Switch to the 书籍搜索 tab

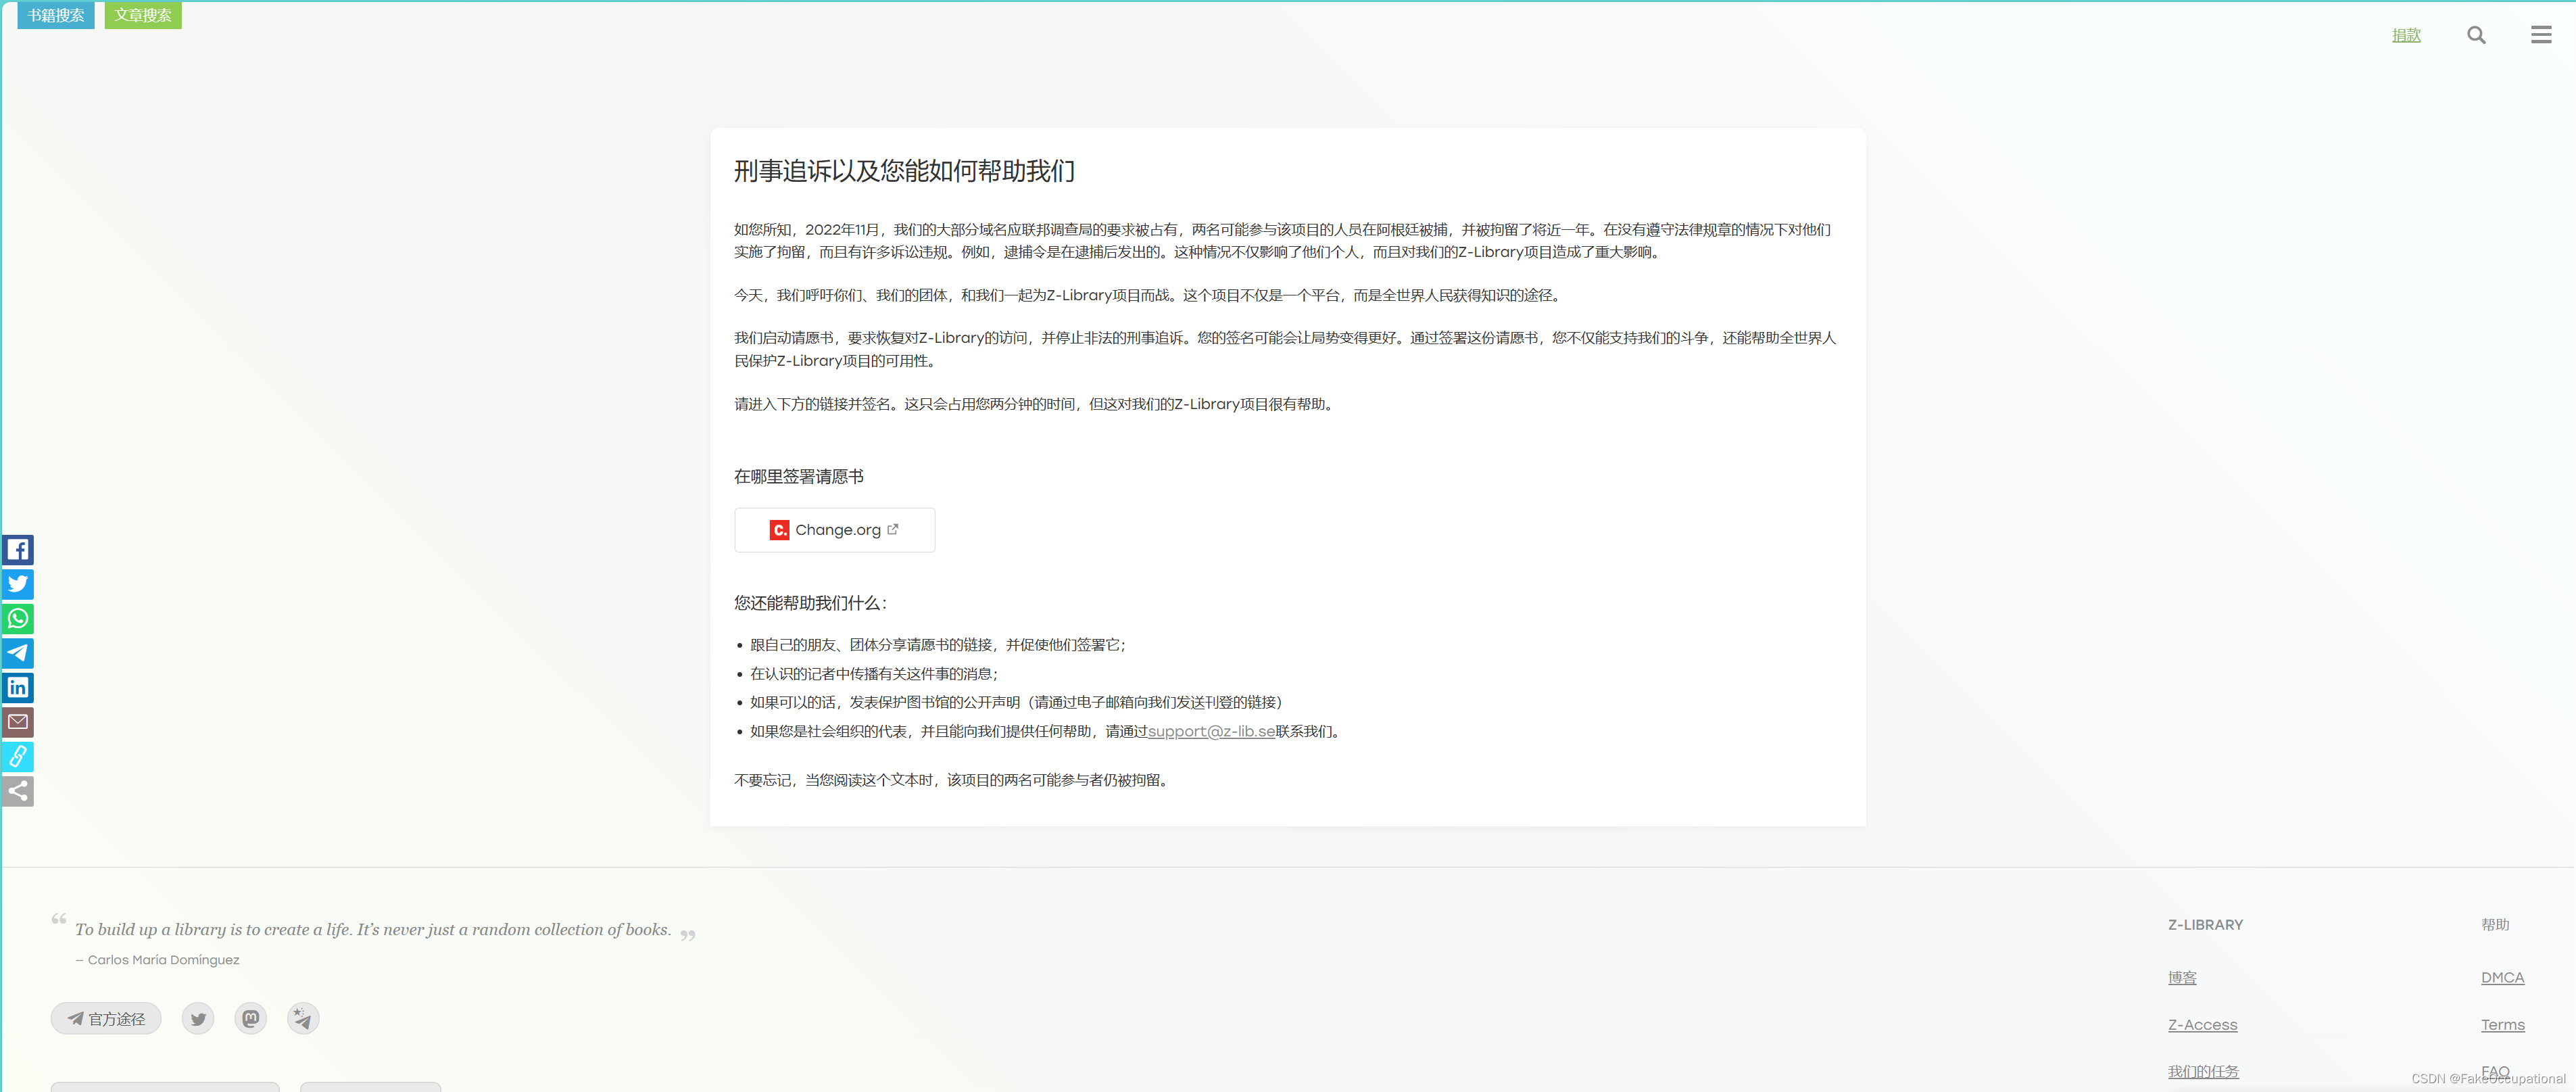(x=55, y=15)
